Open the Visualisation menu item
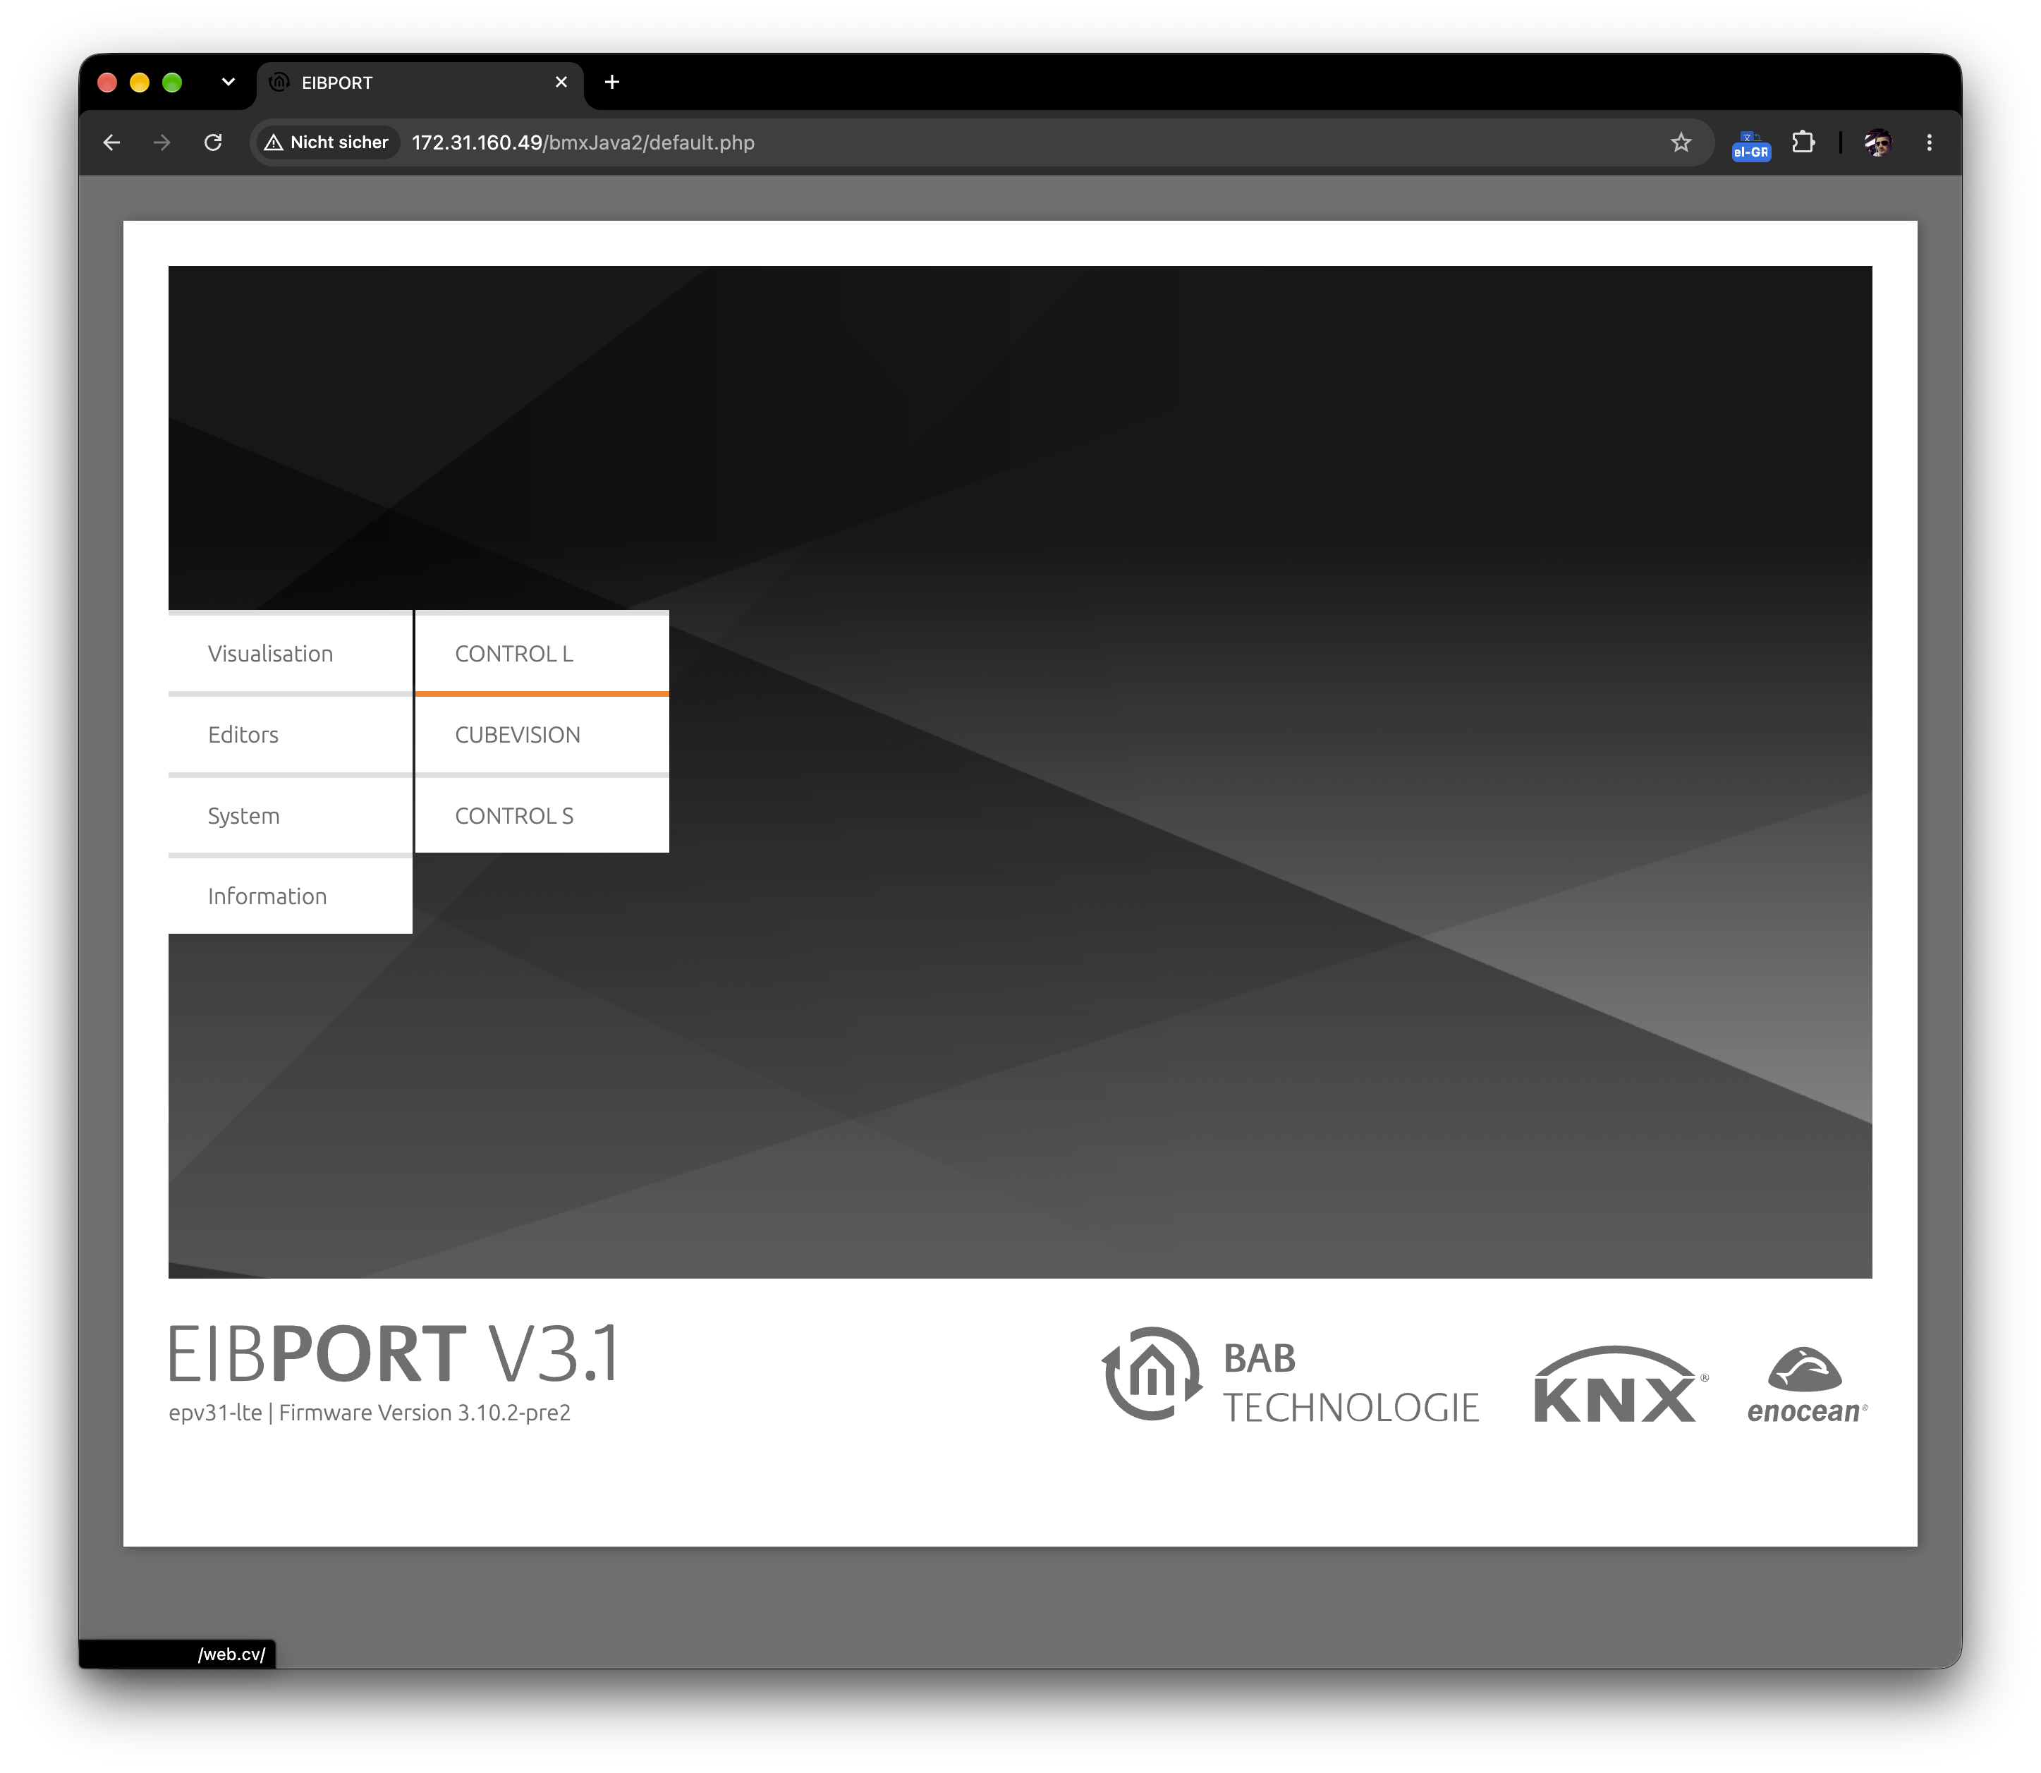 (290, 654)
